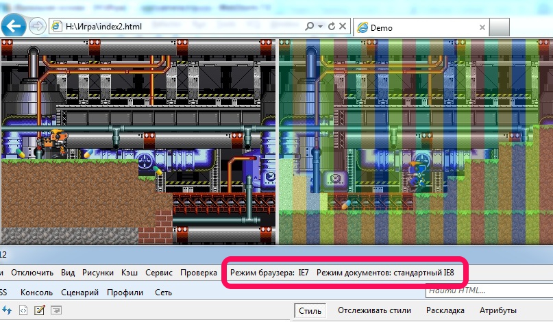The height and width of the screenshot is (322, 553).
Task: Open the address bar dropdown arrow
Action: point(320,27)
